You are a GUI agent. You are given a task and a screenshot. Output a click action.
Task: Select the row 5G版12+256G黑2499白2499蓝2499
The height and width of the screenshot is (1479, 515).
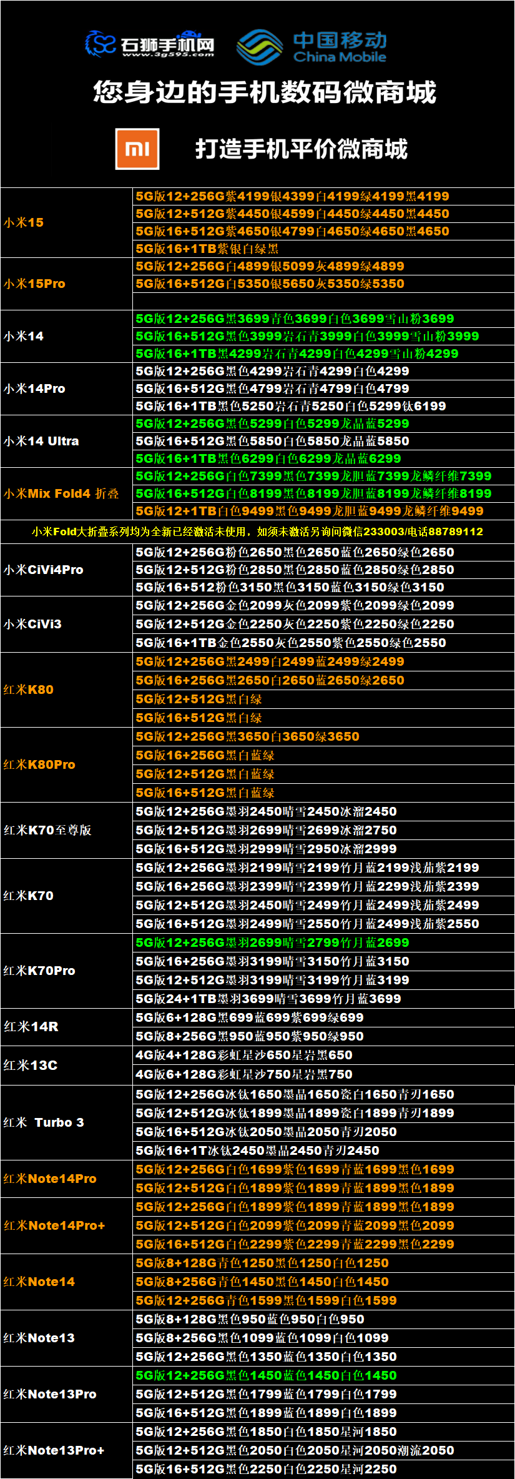(323, 661)
